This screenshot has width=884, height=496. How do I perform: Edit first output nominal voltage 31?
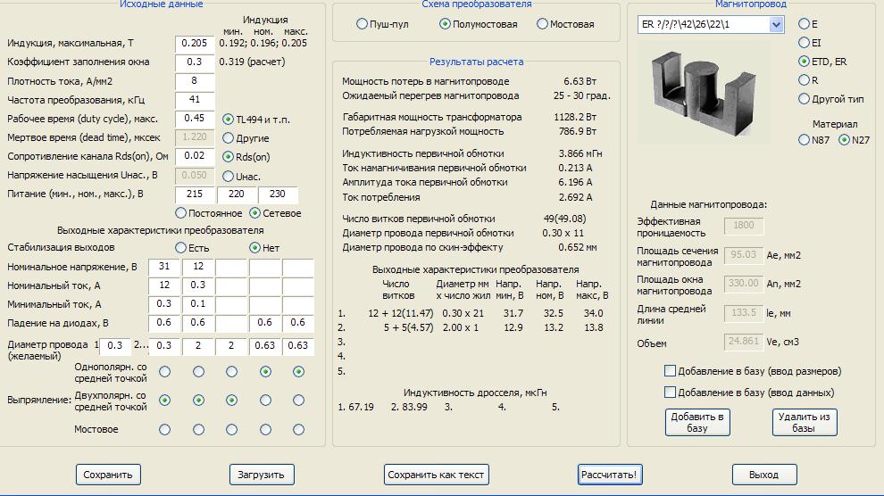point(164,267)
